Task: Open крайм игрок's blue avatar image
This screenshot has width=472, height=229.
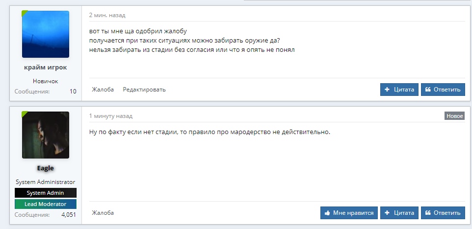Action: (46, 34)
